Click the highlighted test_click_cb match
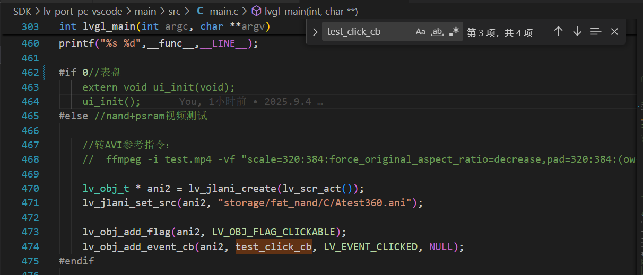Viewport: 643px width, 275px height. click(x=274, y=246)
